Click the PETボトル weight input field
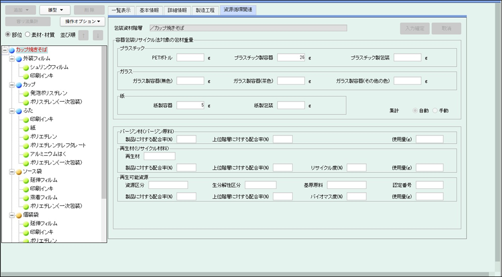502x277 pixels. click(x=190, y=57)
